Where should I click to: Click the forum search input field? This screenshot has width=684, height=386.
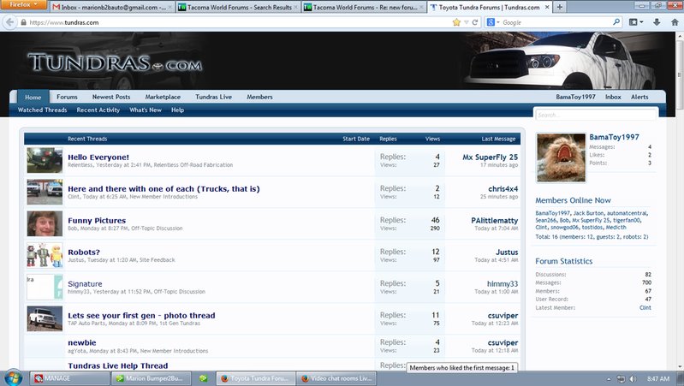tap(596, 115)
